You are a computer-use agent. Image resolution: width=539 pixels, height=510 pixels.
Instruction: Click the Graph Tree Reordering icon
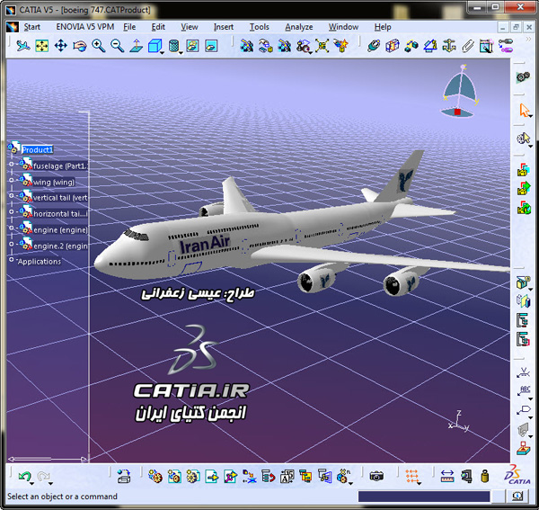(269, 477)
